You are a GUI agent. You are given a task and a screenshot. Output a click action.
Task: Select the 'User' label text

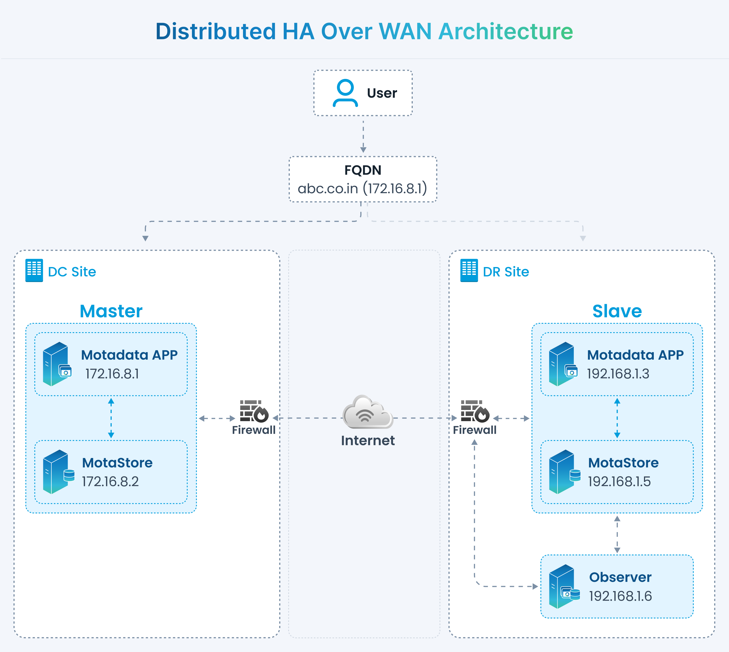tap(382, 93)
